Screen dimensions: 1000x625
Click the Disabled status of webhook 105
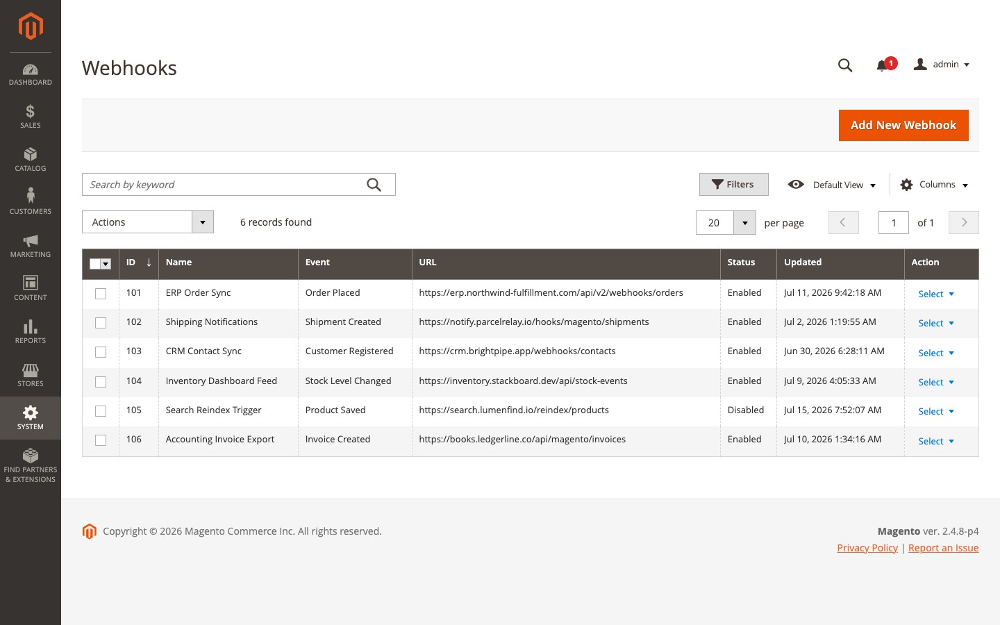coord(746,410)
